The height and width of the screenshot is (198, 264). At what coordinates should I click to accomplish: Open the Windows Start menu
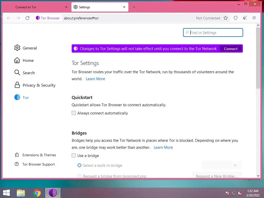[x=6, y=193]
